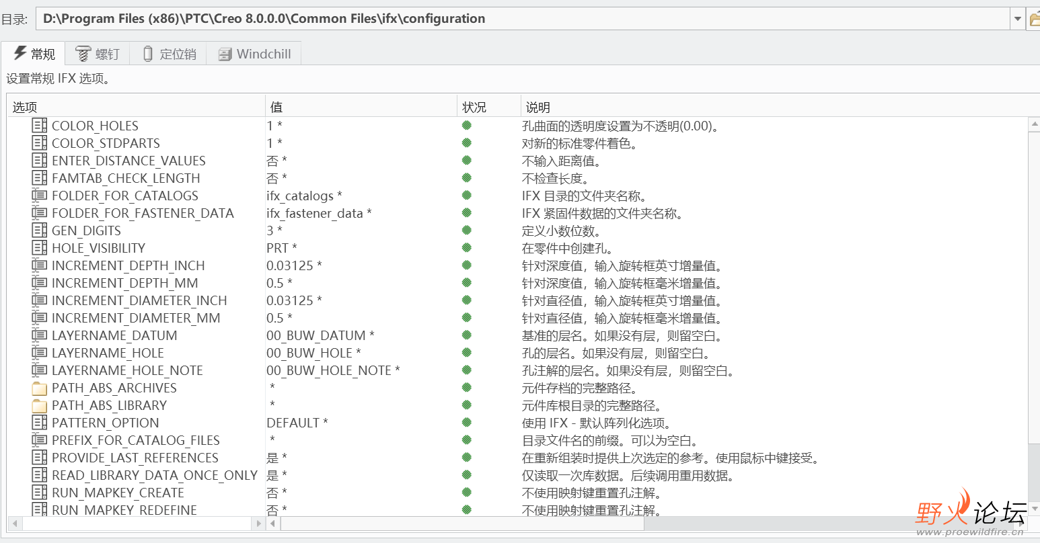Open the directory path dropdown arrow
The image size is (1040, 543).
[1018, 19]
